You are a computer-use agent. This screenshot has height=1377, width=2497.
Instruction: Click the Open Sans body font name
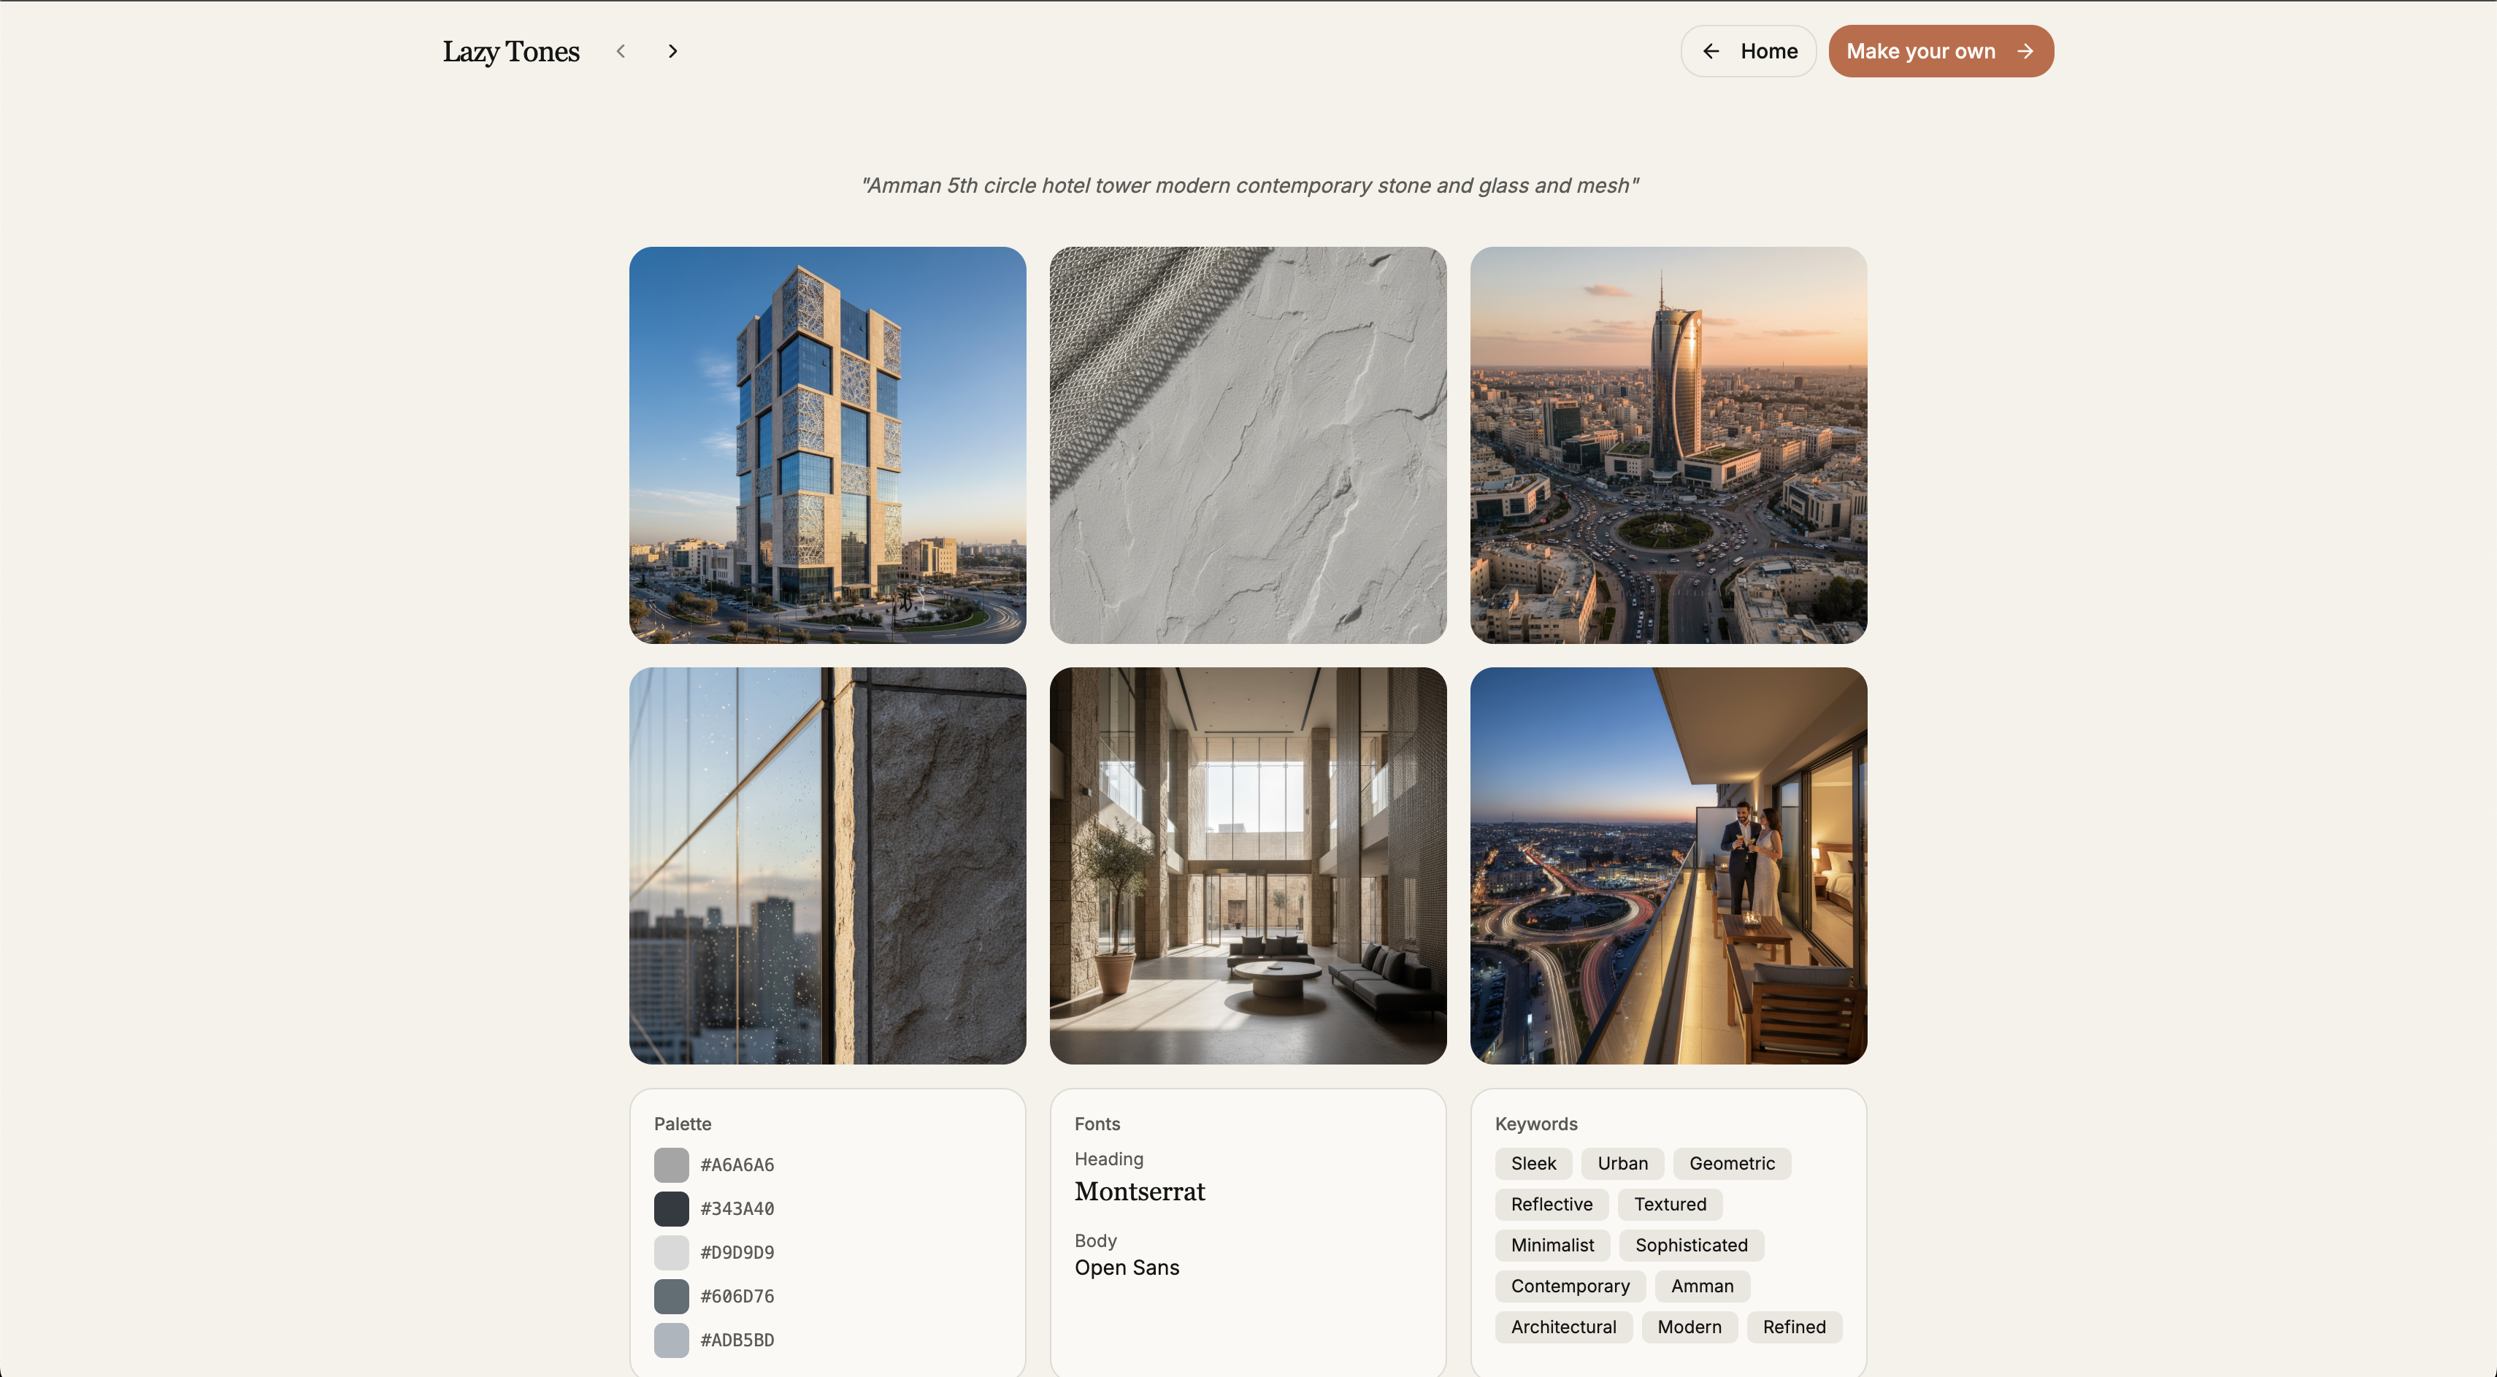point(1127,1267)
